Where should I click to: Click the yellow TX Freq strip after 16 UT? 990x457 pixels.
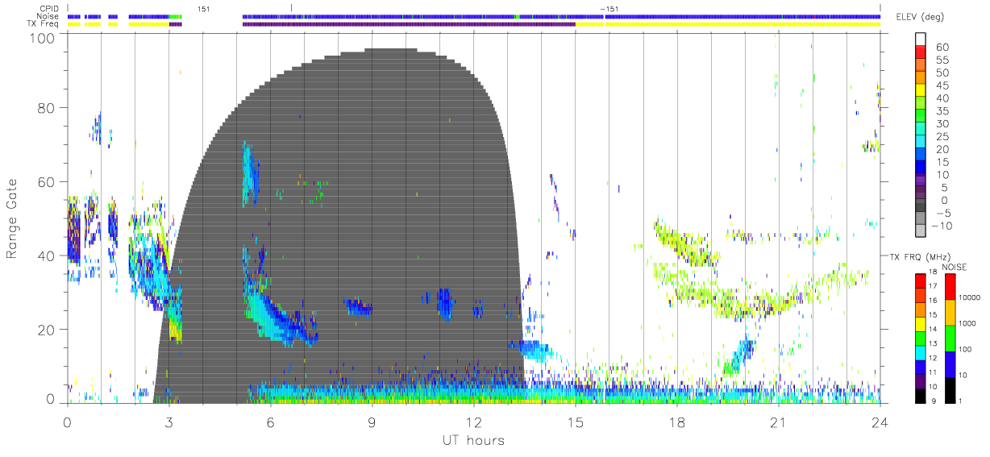click(742, 24)
